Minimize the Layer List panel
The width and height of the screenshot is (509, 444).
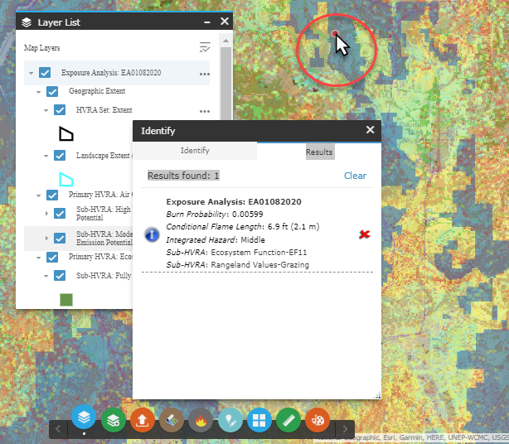[207, 22]
